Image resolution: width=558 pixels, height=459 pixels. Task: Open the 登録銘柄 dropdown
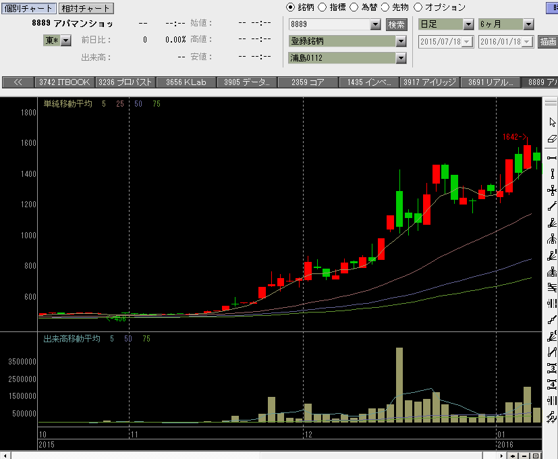coord(401,41)
